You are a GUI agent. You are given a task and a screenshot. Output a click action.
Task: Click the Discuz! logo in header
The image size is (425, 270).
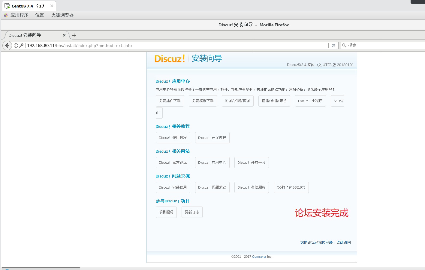click(x=170, y=58)
